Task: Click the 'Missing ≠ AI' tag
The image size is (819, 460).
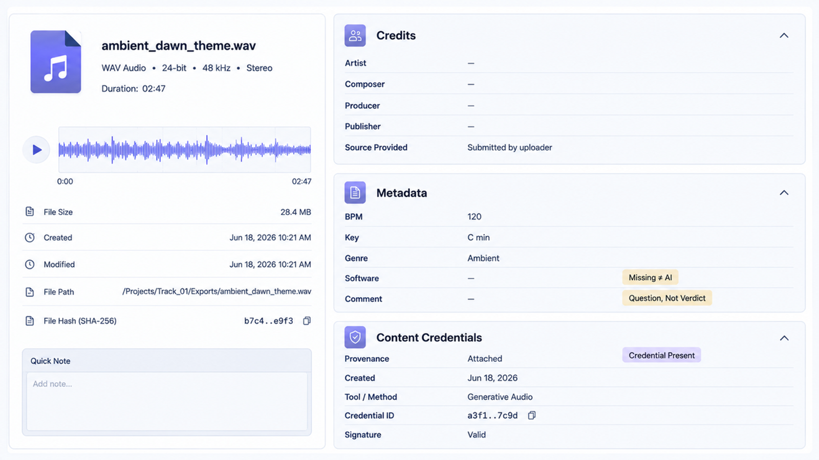Action: pyautogui.click(x=650, y=278)
